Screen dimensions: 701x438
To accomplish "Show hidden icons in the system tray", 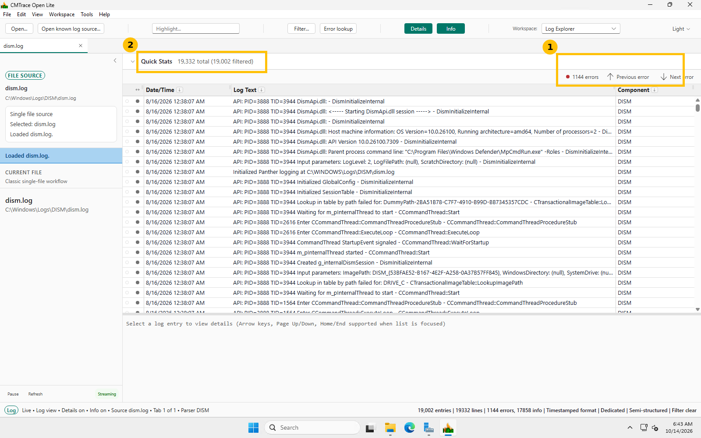I will (x=630, y=427).
